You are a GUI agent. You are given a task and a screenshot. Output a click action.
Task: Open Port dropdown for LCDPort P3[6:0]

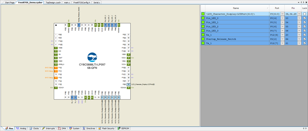pyautogui.click(x=283, y=14)
